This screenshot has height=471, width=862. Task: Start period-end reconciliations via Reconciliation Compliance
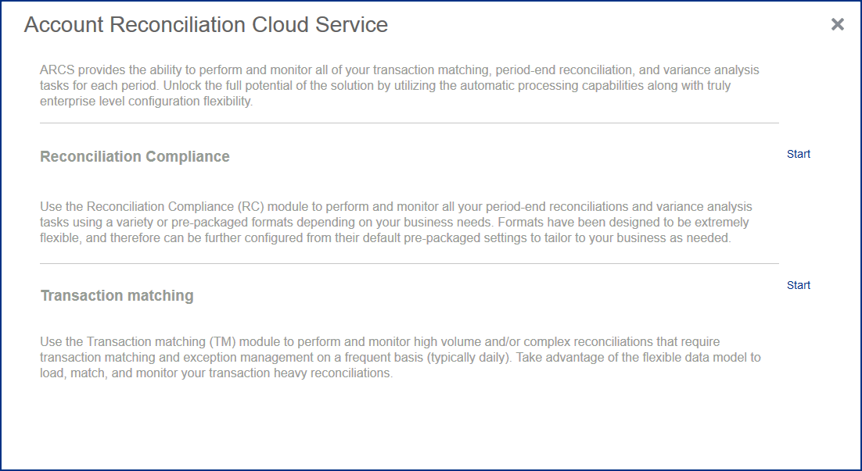798,154
